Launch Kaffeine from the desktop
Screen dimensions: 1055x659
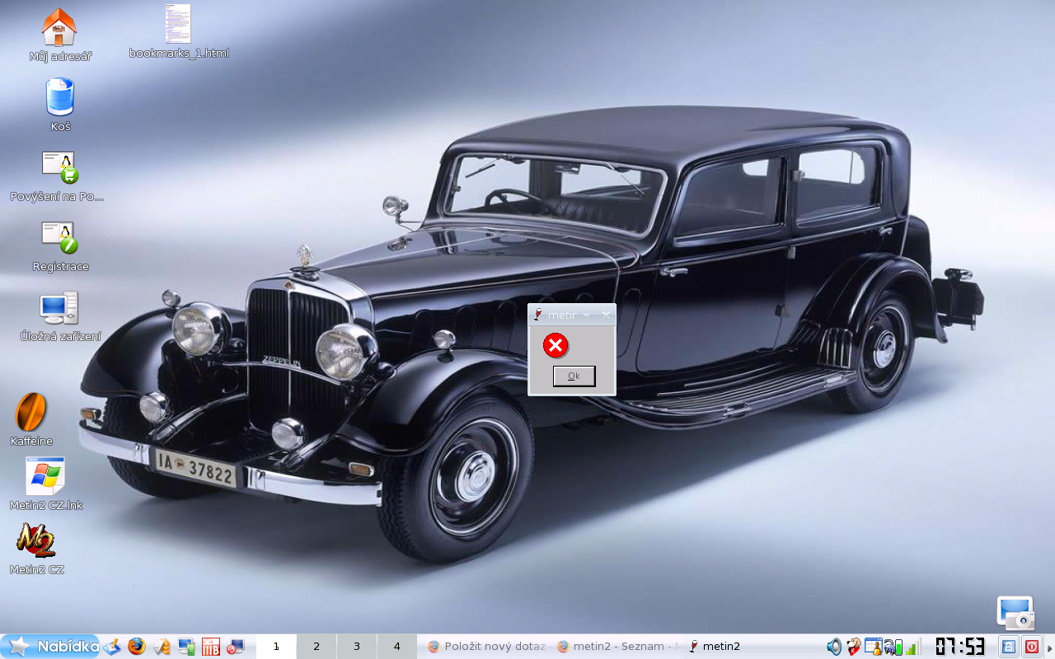tap(31, 412)
